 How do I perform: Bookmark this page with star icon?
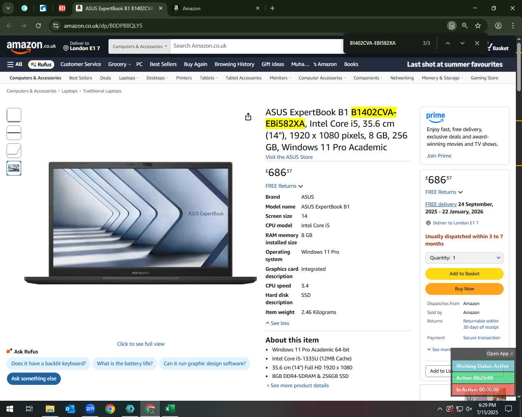tap(478, 26)
